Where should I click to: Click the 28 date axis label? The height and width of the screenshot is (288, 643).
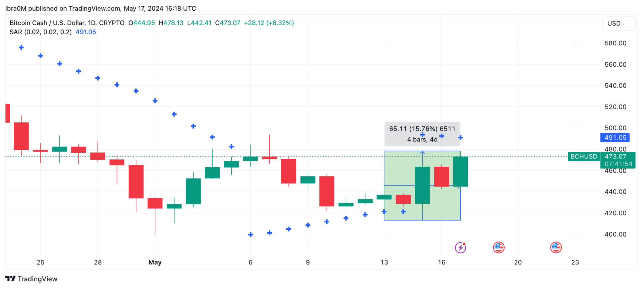tap(98, 262)
